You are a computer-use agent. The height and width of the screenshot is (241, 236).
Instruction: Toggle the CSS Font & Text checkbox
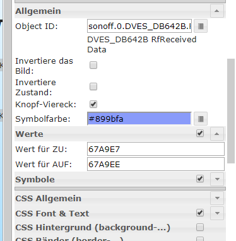coord(200,213)
